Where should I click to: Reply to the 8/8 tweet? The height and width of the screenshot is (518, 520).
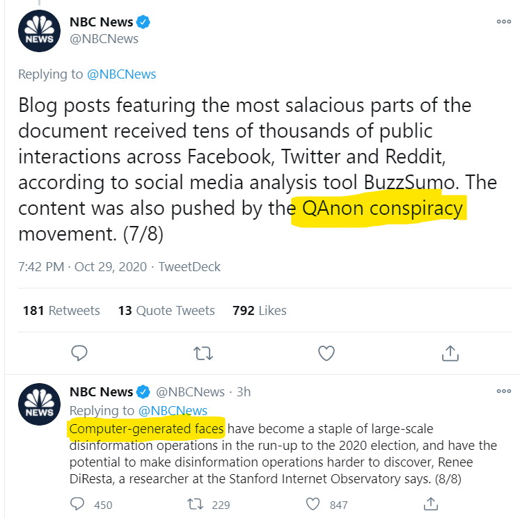pyautogui.click(x=79, y=504)
